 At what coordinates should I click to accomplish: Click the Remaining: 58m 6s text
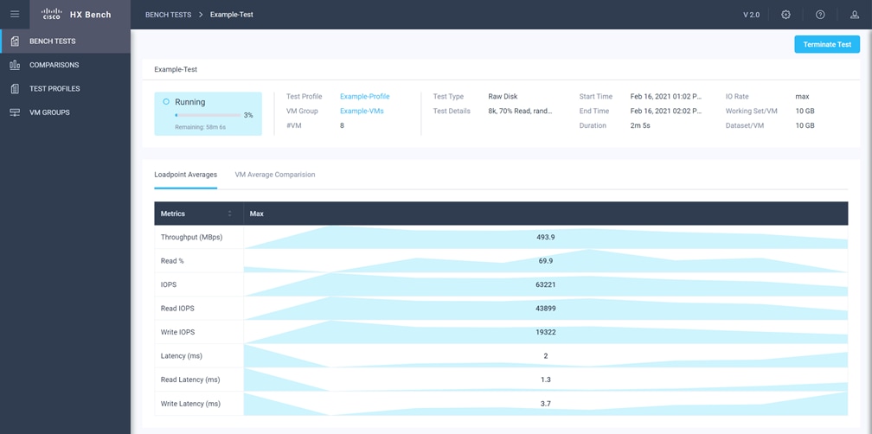pyautogui.click(x=200, y=127)
